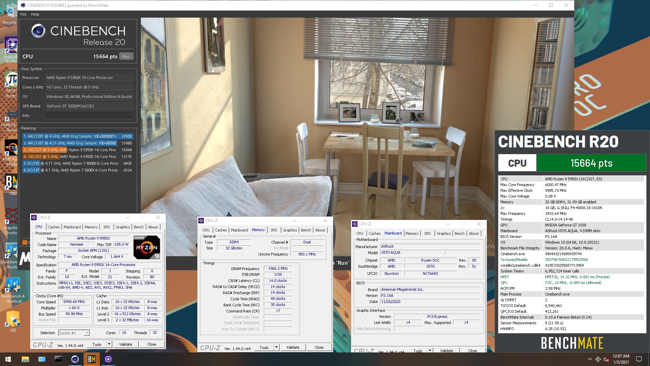Select ranking entry 6 scoring 6324
The width and height of the screenshot is (650, 366).
click(x=78, y=170)
